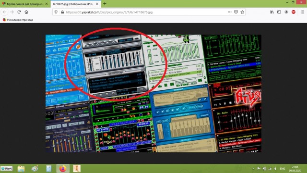The image size is (307, 173).
Task: Go forward to the next page
Action: 12,12
